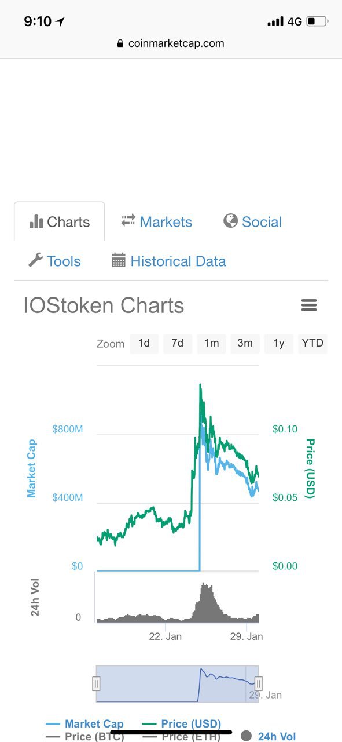The height and width of the screenshot is (742, 342).
Task: Select the 1m zoom range
Action: tap(211, 343)
